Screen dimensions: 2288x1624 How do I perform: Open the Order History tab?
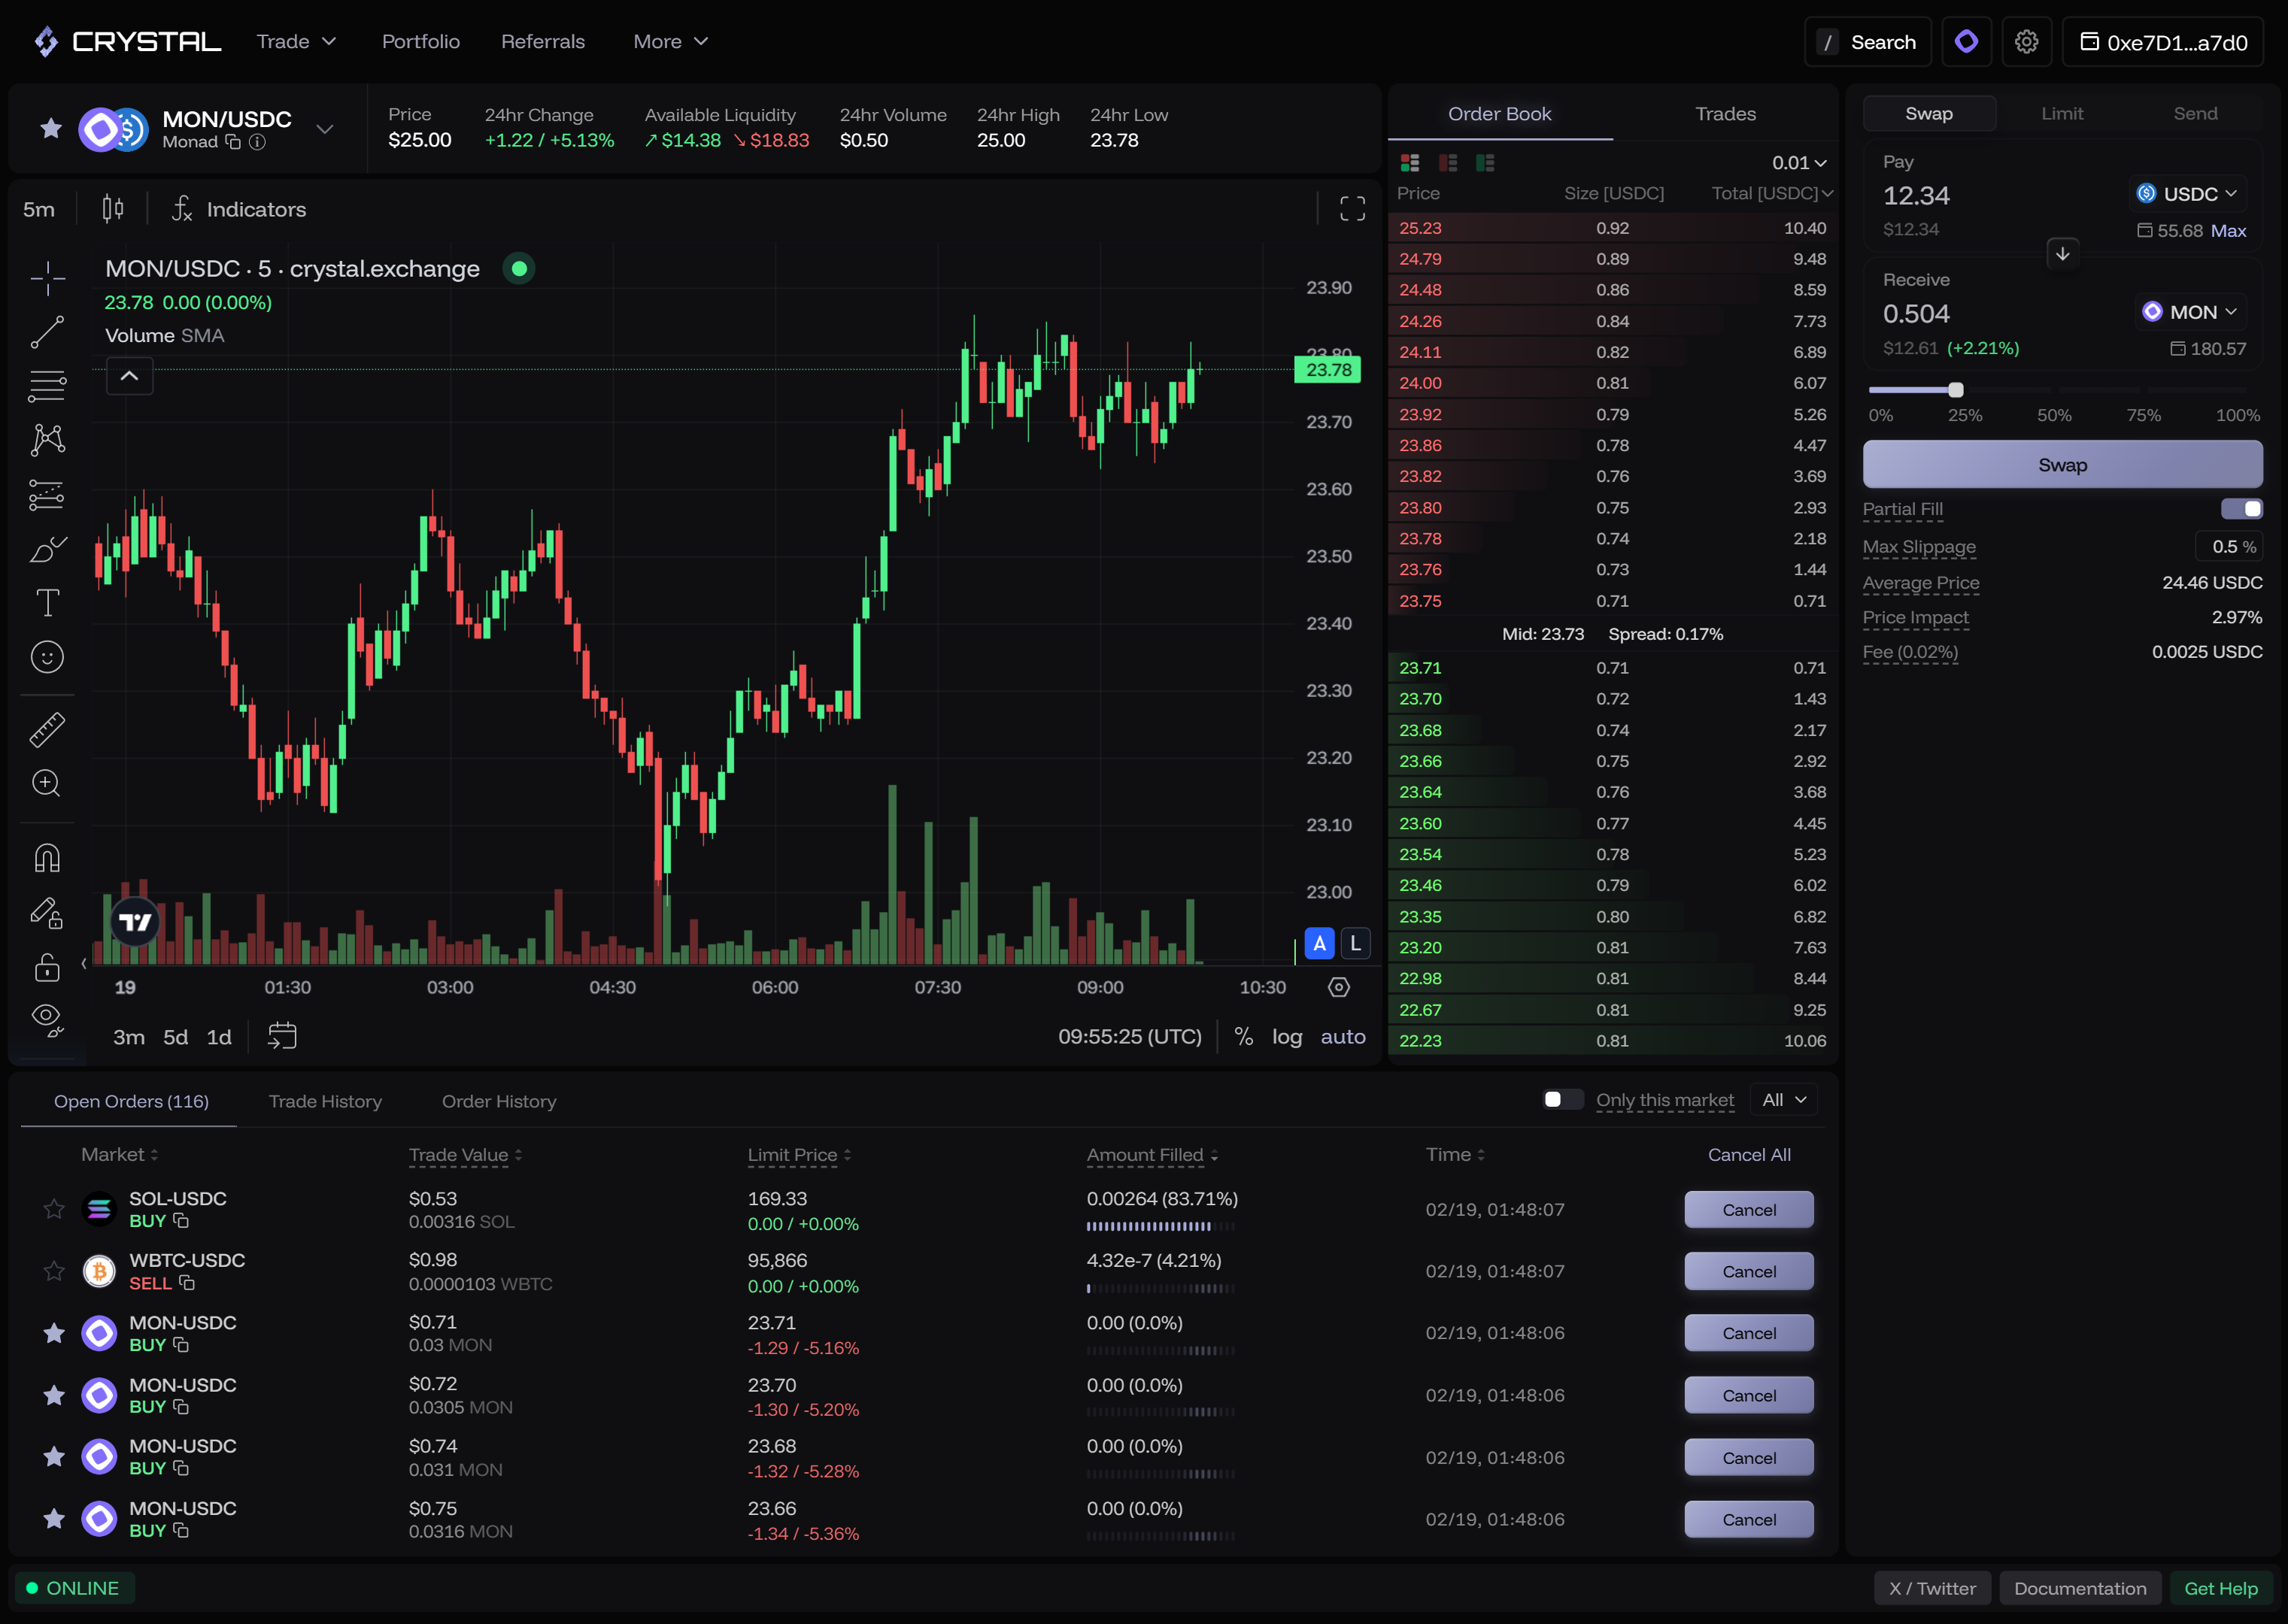499,1101
